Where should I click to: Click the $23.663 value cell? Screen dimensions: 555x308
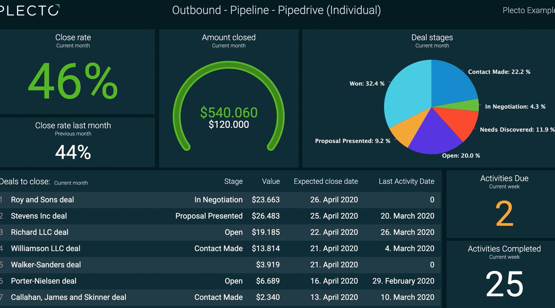tap(266, 200)
